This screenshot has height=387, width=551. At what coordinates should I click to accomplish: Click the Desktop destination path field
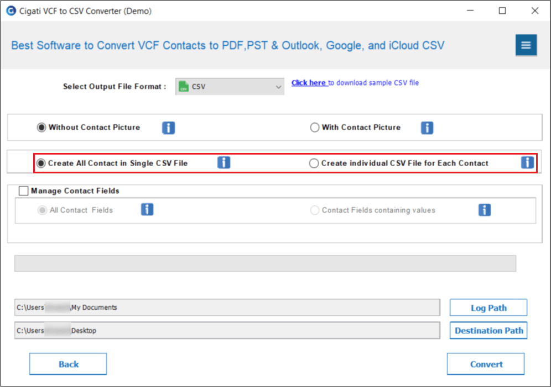227,331
